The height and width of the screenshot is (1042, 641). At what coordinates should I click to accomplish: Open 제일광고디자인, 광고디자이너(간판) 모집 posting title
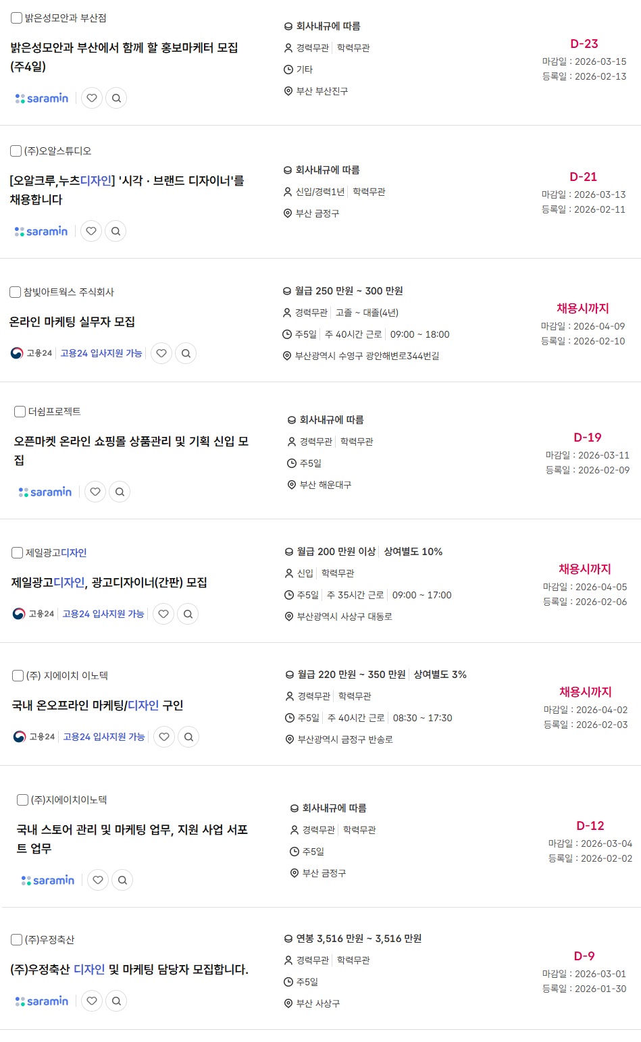tap(109, 582)
